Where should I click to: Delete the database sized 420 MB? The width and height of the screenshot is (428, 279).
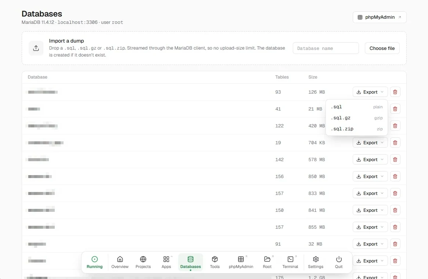[395, 126]
